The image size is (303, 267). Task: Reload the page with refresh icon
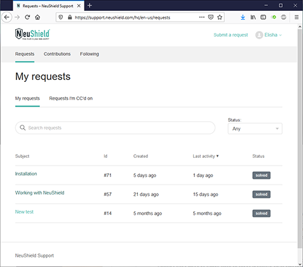27,17
